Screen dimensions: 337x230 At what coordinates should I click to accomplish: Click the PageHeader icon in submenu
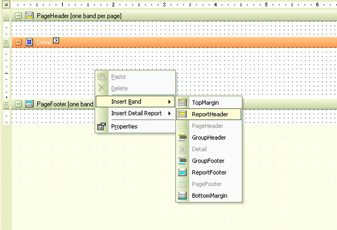pos(183,126)
